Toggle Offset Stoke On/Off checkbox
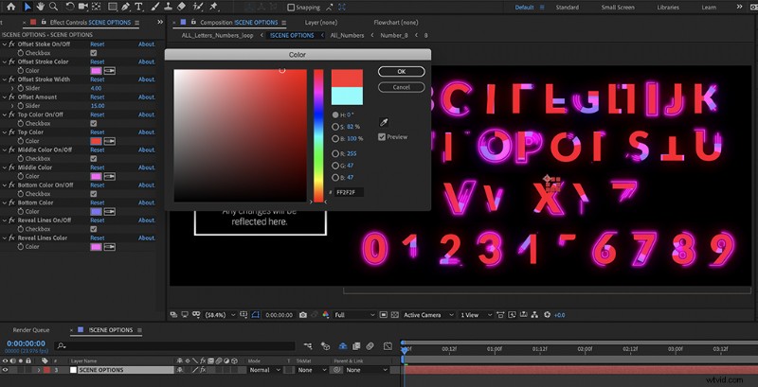758x387 pixels. (93, 53)
